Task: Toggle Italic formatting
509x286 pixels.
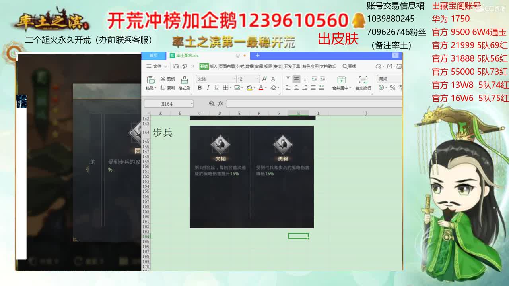Action: (x=208, y=88)
